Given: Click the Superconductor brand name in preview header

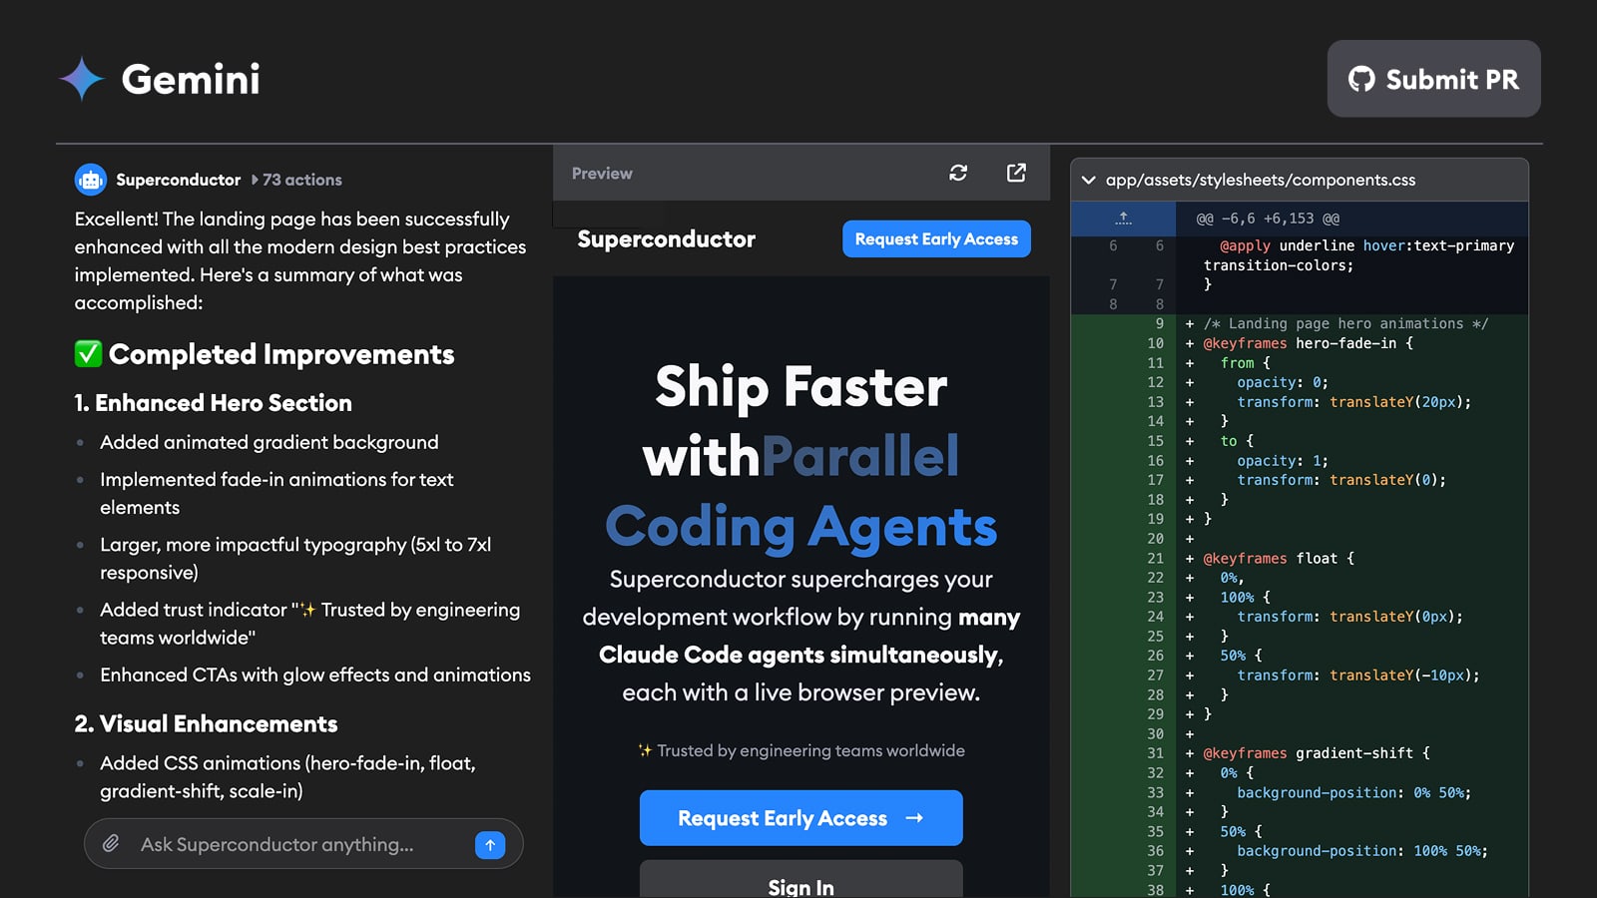Looking at the screenshot, I should (666, 238).
